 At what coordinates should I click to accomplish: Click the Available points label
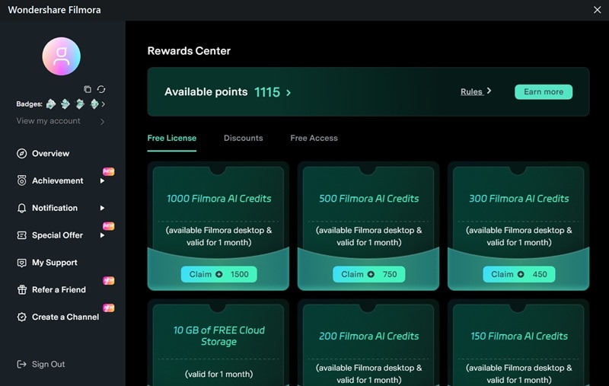pyautogui.click(x=206, y=92)
